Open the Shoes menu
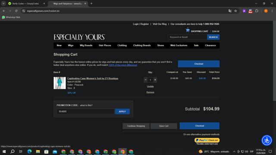 pos(160,45)
